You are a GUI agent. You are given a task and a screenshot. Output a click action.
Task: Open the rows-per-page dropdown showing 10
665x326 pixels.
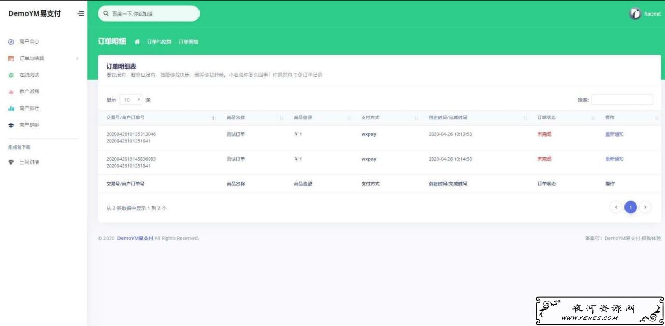[x=132, y=100]
